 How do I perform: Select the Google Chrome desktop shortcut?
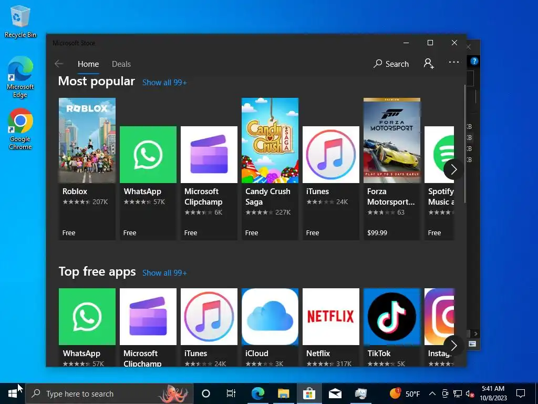coord(20,129)
